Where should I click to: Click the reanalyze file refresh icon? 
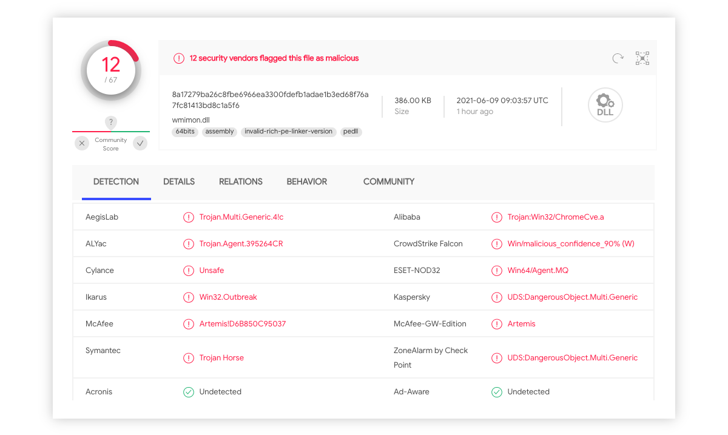[618, 58]
